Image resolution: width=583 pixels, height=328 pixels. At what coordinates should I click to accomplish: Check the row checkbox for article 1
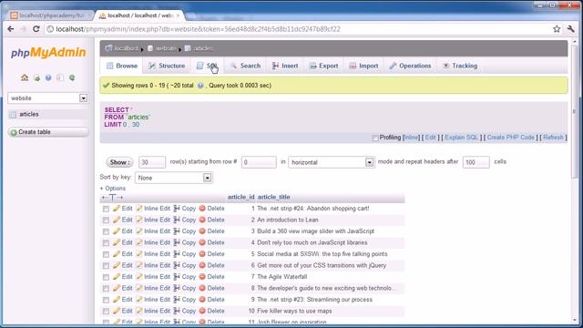pos(106,209)
